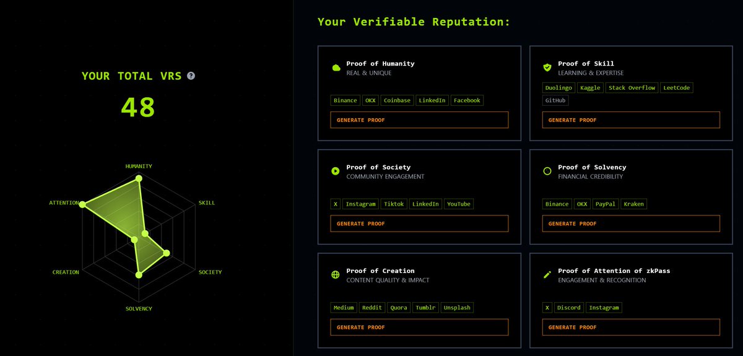
Task: Click the Proof of Attention pencil icon
Action: 547,274
